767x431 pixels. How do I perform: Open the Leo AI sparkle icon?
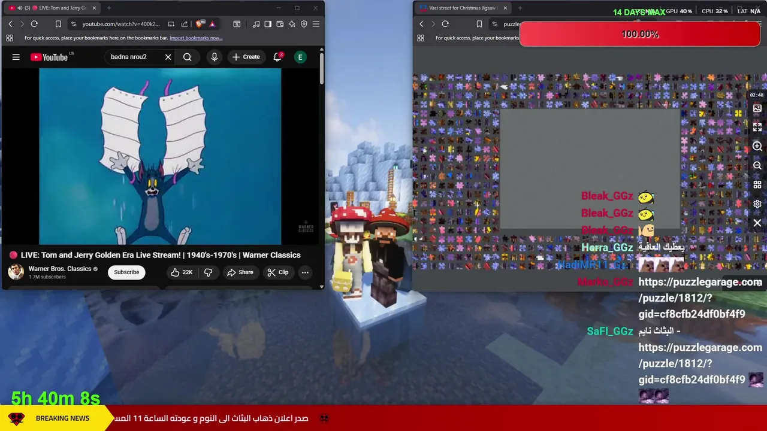292,24
